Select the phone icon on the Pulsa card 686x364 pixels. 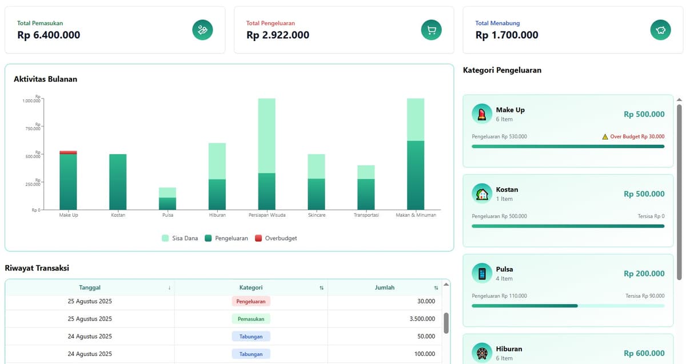[481, 273]
